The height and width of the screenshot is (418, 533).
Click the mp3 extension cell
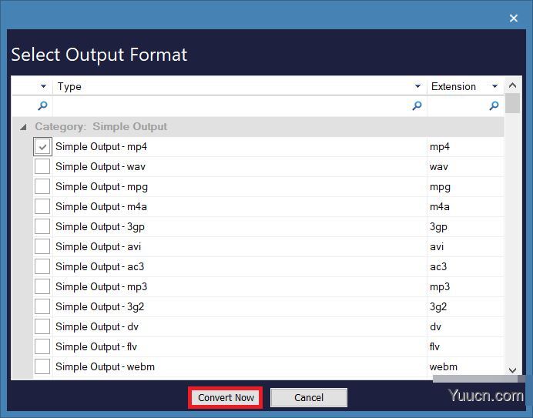pos(465,287)
